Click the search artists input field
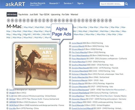 [112, 4]
